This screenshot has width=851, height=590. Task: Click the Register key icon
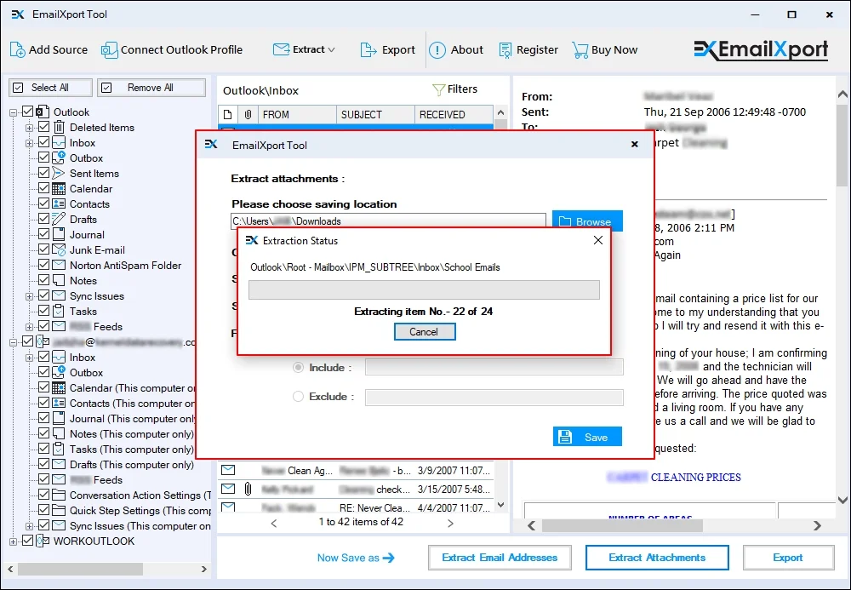tap(503, 49)
